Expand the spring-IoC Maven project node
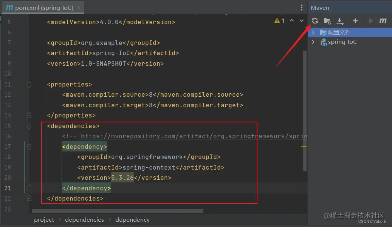The width and height of the screenshot is (392, 227). [313, 42]
